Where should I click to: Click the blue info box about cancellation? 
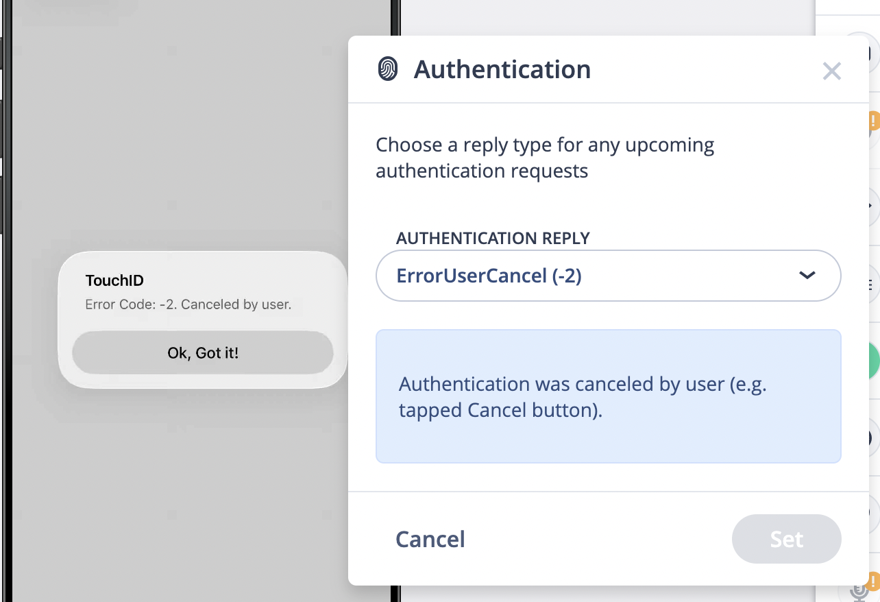(608, 396)
